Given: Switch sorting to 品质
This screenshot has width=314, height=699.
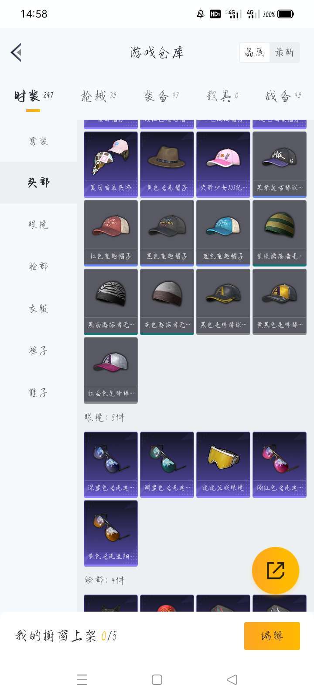Looking at the screenshot, I should click(255, 52).
